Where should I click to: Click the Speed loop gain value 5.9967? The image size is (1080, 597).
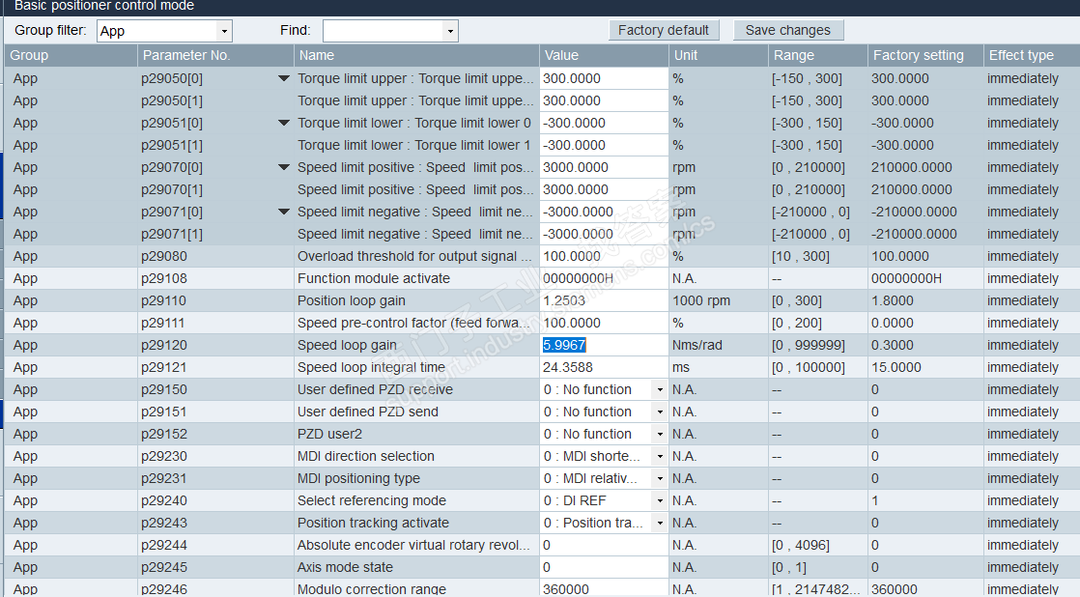tap(604, 345)
